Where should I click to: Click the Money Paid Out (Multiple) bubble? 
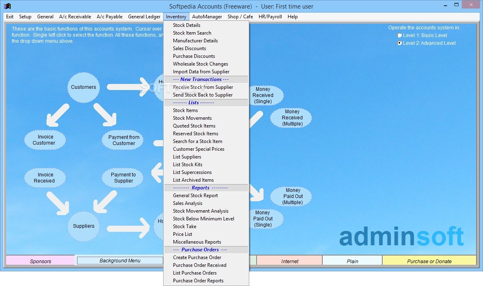[x=291, y=196]
